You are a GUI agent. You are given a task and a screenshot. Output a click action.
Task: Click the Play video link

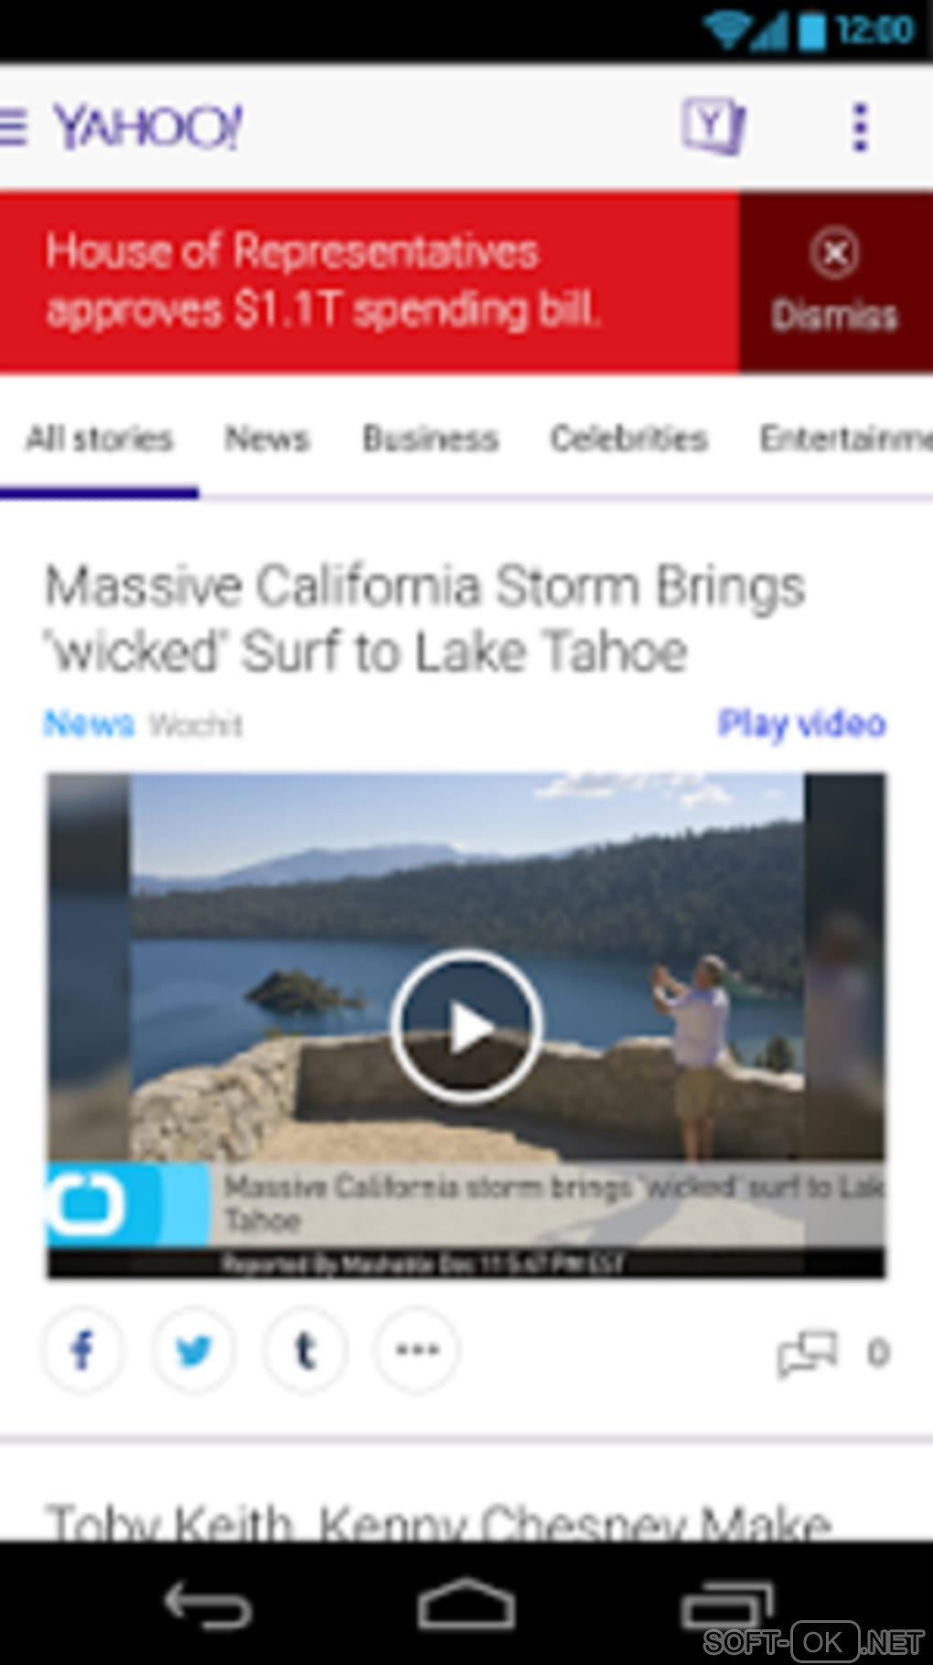[x=801, y=723]
